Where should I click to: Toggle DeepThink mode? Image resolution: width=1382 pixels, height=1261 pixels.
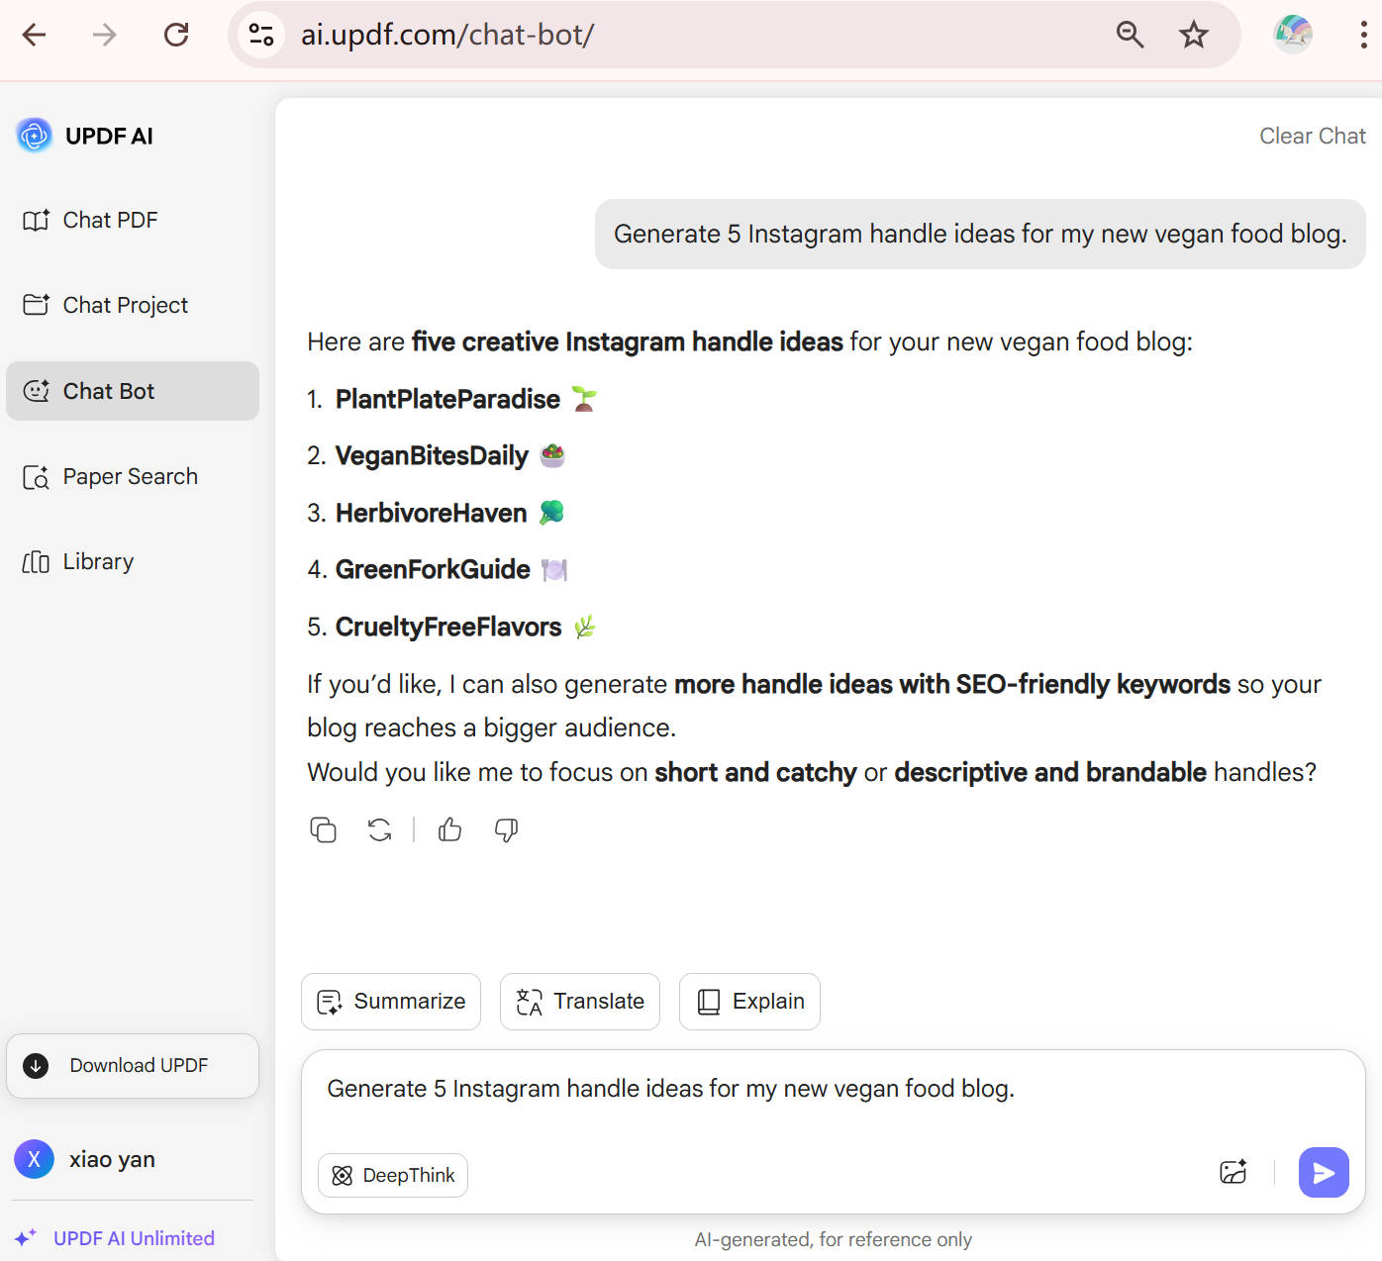click(x=393, y=1175)
